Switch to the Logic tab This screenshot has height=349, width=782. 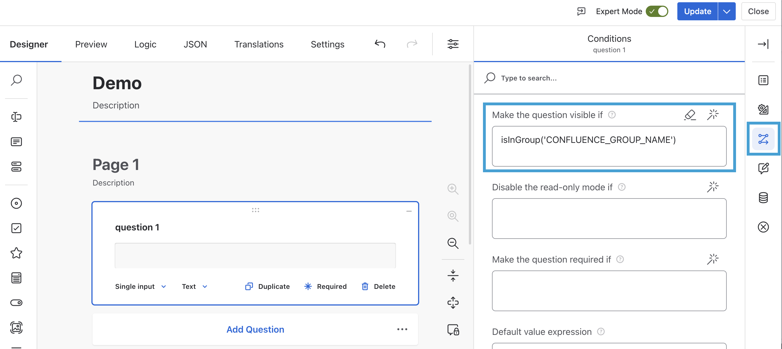(x=145, y=44)
